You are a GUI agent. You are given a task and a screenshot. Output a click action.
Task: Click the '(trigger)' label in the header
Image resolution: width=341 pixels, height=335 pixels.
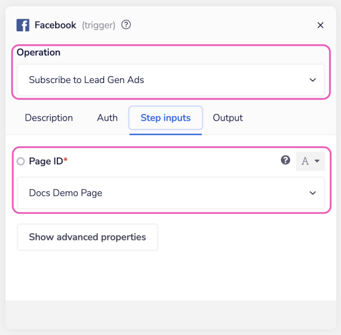point(98,26)
